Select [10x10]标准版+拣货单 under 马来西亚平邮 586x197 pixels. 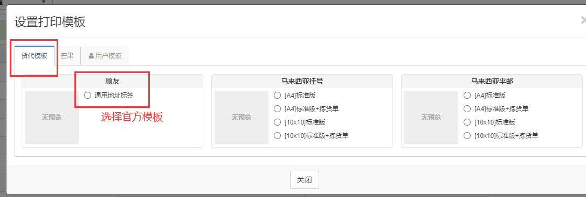pos(467,136)
